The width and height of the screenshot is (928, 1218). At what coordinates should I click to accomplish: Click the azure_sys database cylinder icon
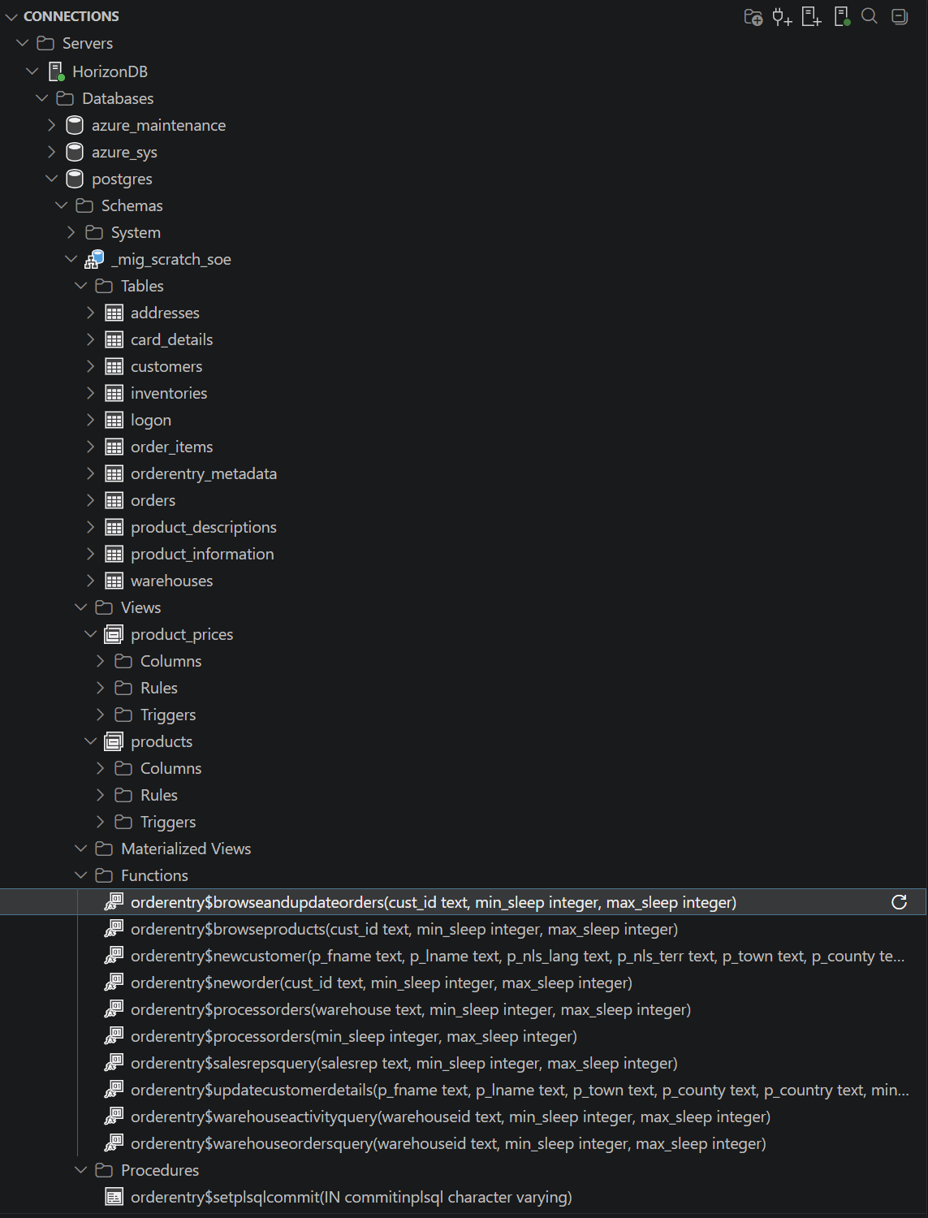click(75, 152)
